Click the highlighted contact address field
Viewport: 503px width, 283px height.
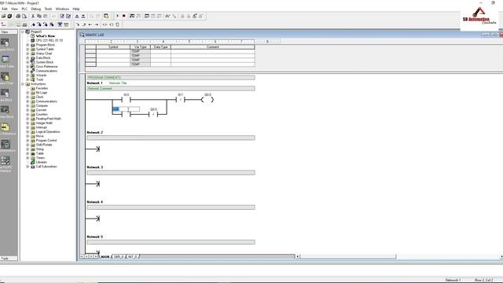coord(126,109)
